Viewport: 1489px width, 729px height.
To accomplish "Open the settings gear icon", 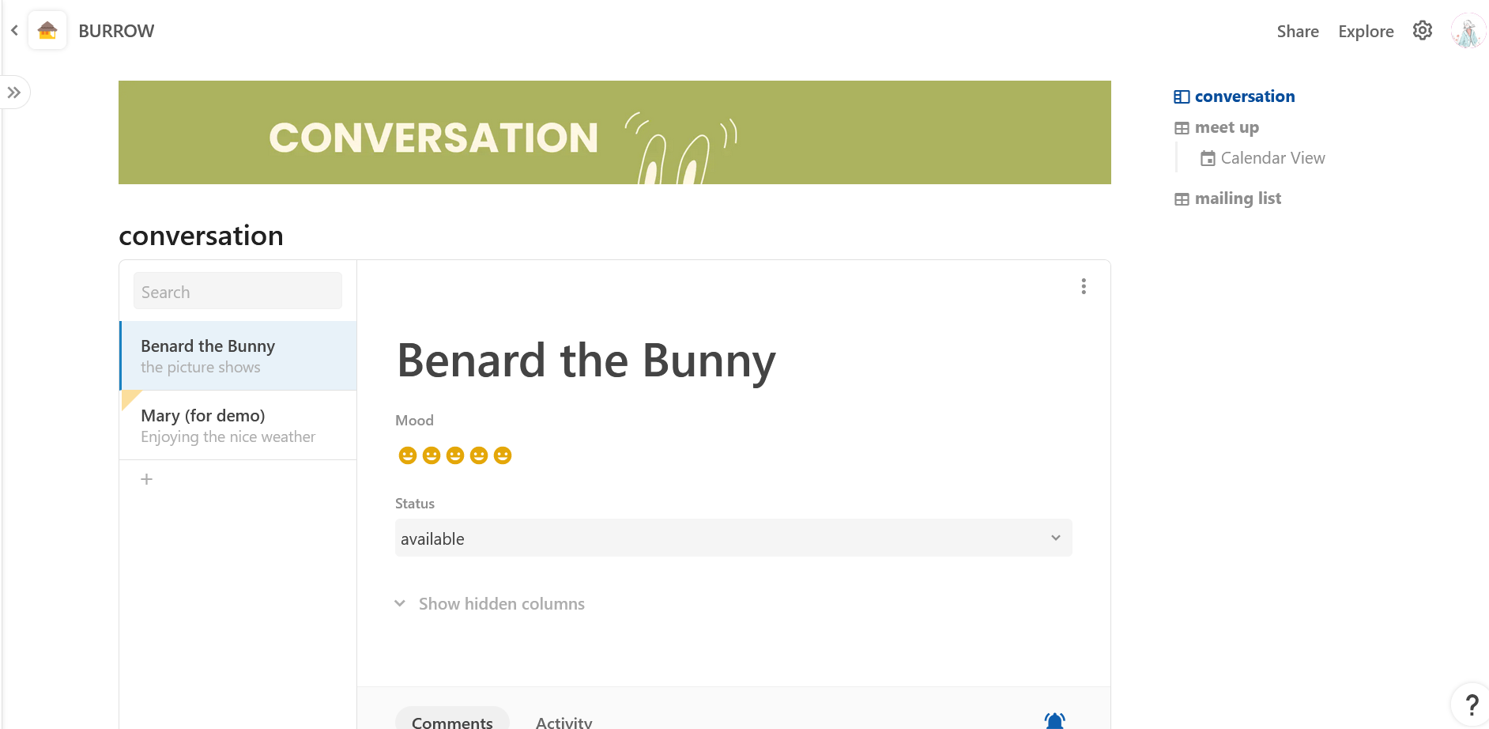I will click(1423, 31).
